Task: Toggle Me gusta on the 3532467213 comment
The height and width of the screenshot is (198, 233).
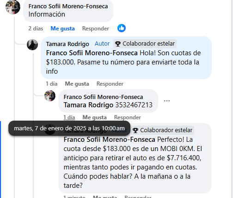Action: 94,117
